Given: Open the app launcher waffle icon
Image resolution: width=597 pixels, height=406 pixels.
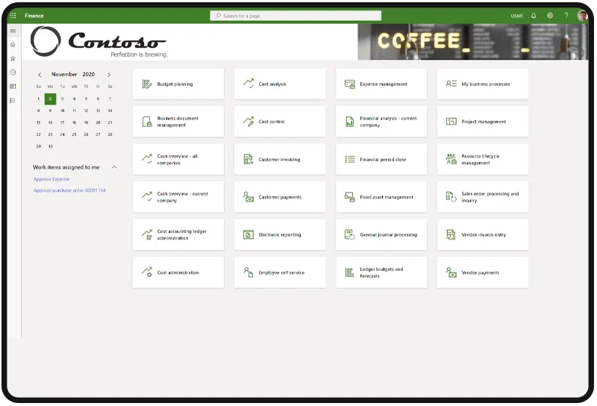Looking at the screenshot, I should click(13, 16).
